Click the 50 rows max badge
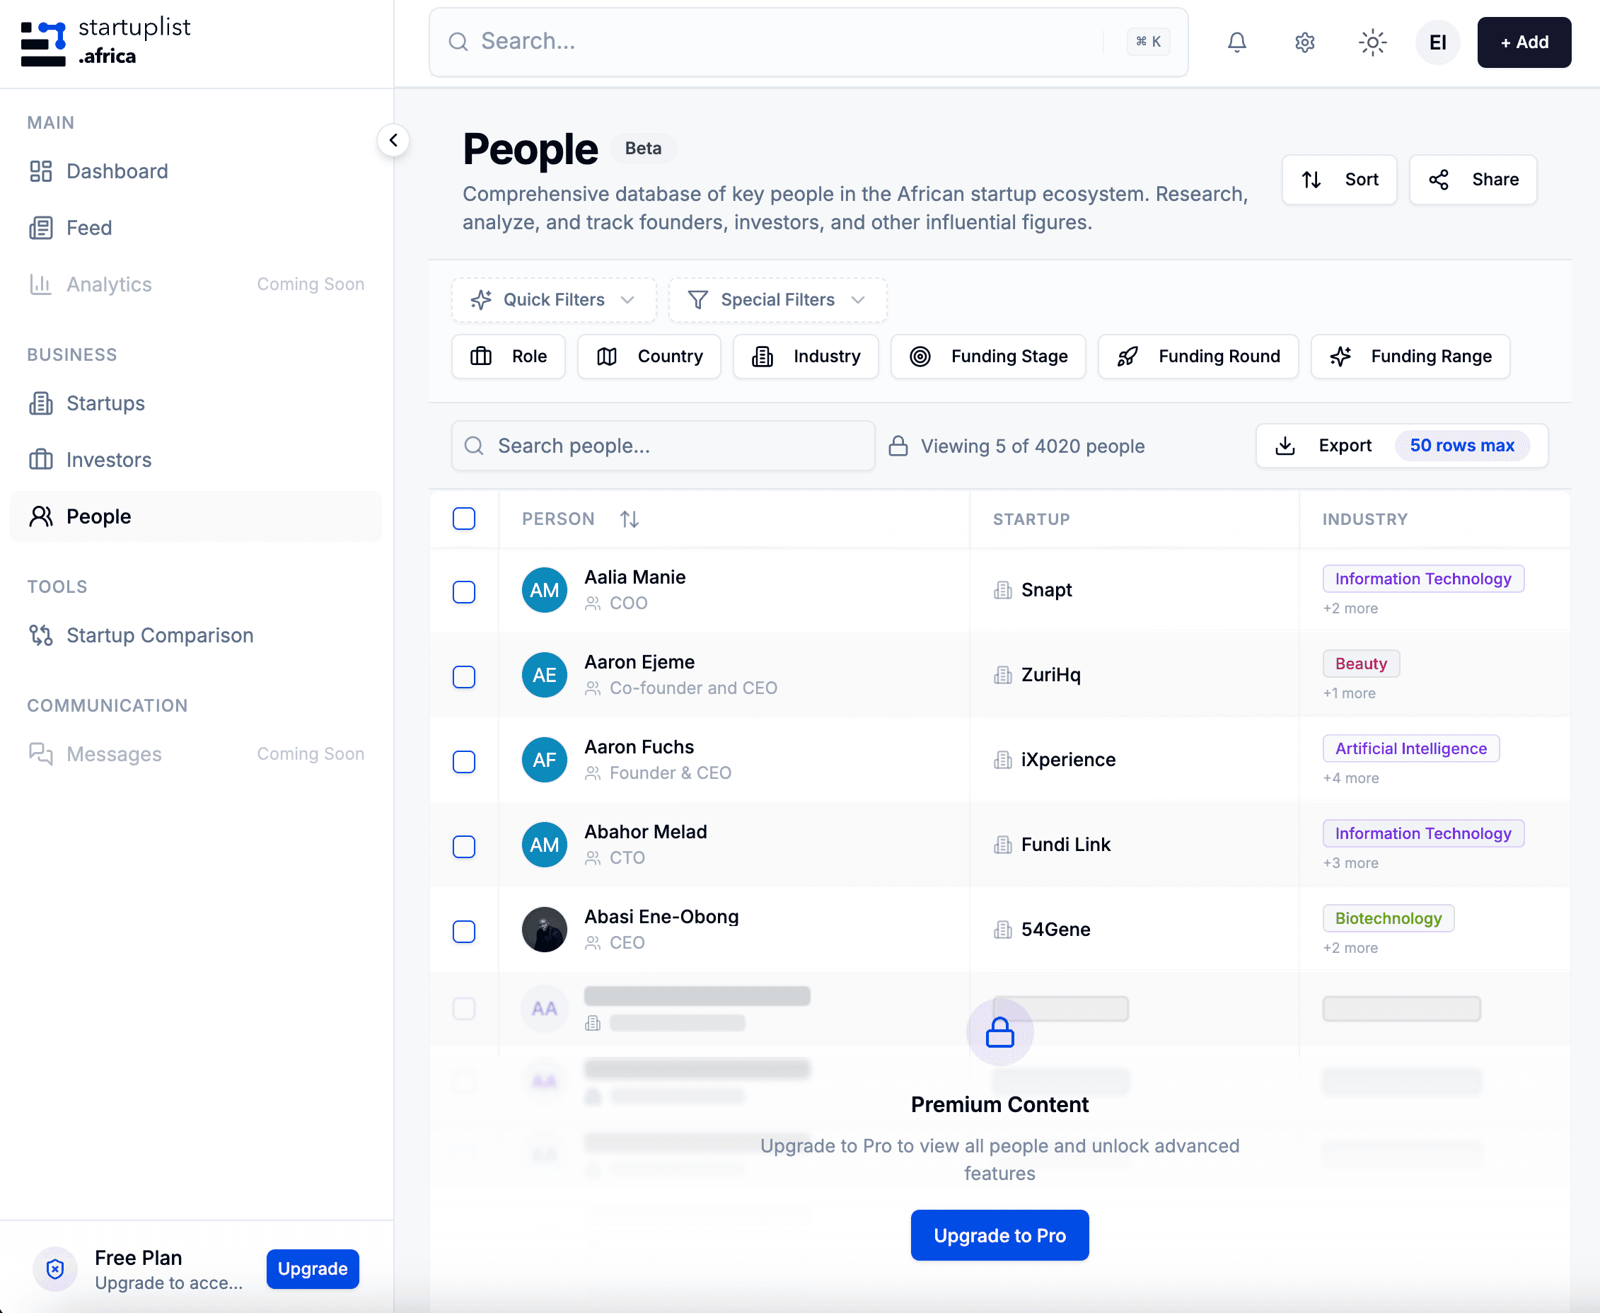The height and width of the screenshot is (1313, 1600). [x=1461, y=446]
